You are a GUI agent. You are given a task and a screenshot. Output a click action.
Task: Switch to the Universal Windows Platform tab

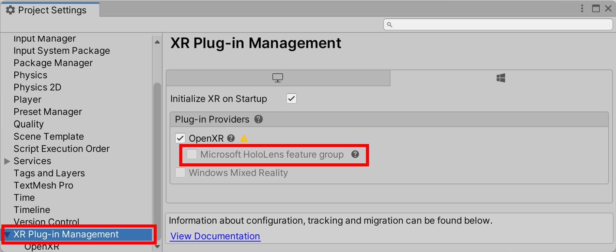tap(501, 78)
